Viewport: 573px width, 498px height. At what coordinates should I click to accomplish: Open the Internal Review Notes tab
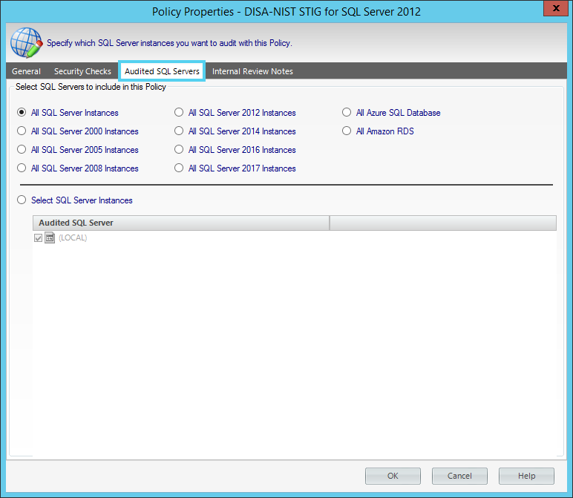tap(252, 71)
